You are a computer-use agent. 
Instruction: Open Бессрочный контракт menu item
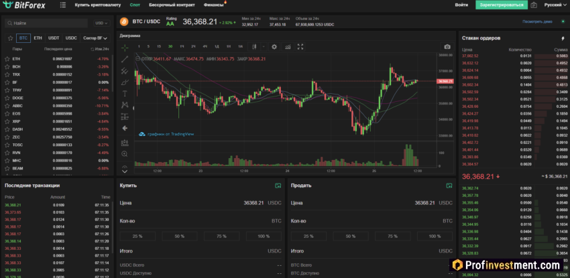click(172, 5)
